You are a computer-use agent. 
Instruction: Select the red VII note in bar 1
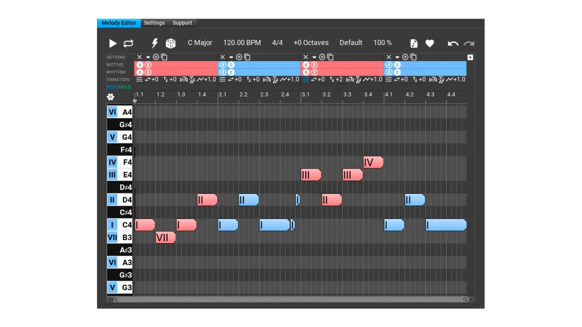pos(165,237)
